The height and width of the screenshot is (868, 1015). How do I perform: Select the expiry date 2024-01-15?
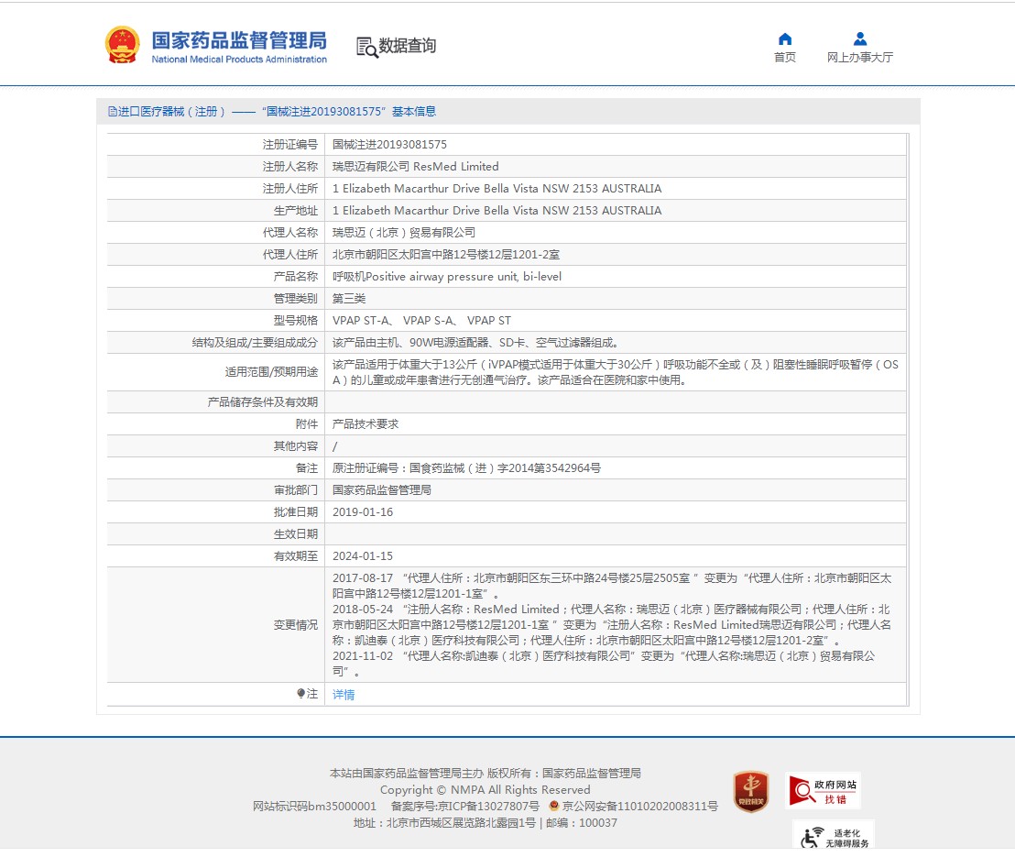click(363, 556)
